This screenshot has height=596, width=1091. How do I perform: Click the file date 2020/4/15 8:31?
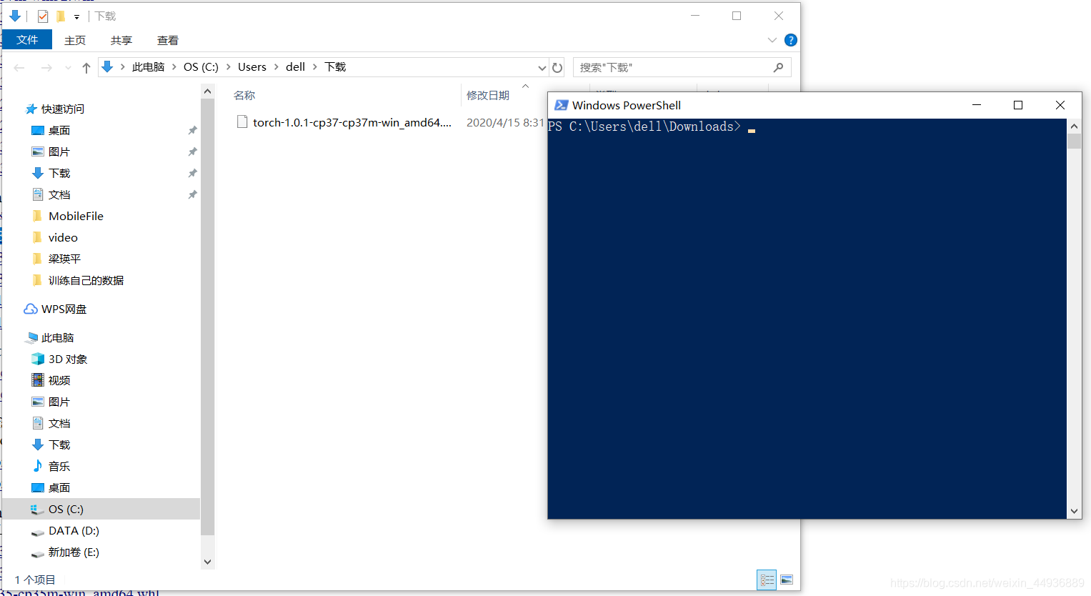(505, 122)
